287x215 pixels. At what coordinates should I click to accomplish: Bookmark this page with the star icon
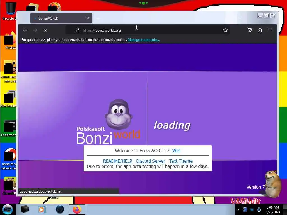(225, 30)
